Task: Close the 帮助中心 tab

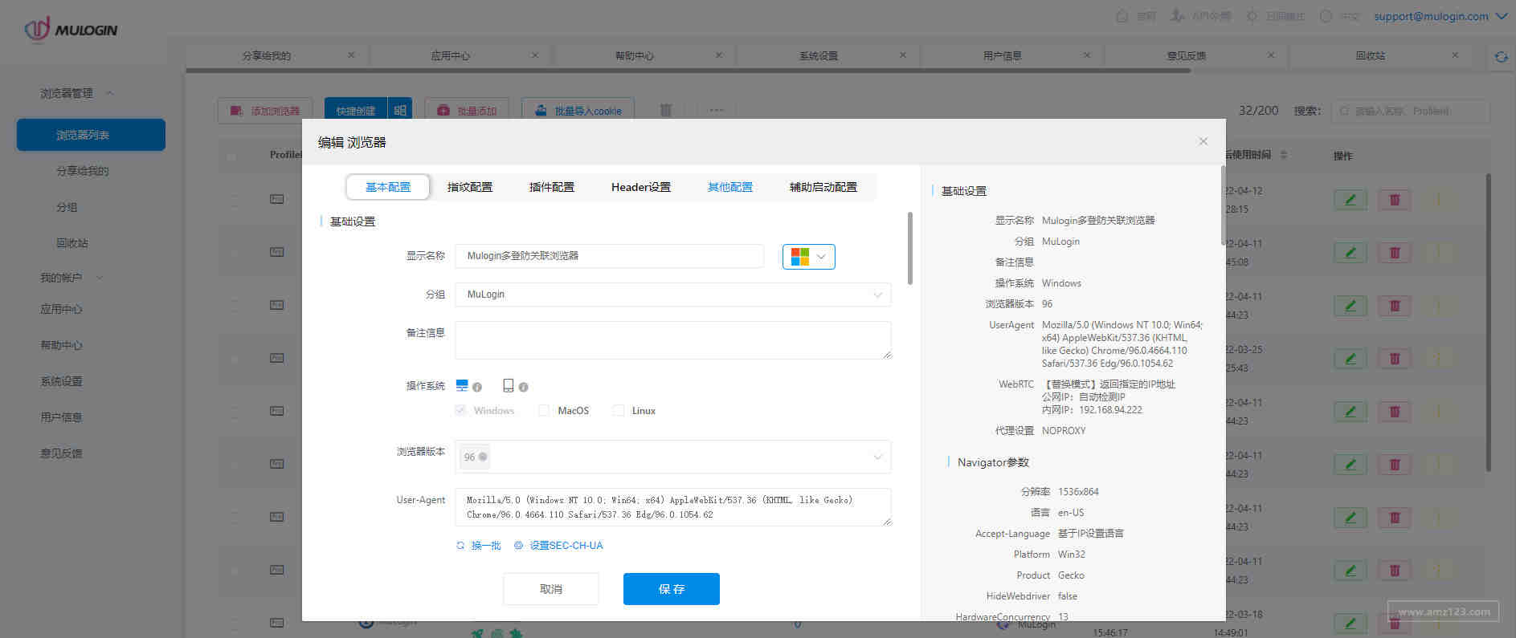Action: tap(719, 55)
